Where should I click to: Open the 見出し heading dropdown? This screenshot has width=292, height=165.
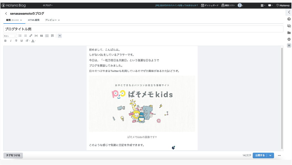10,36
